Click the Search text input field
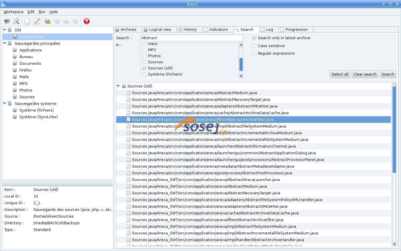The width and height of the screenshot is (401, 251). 191,38
